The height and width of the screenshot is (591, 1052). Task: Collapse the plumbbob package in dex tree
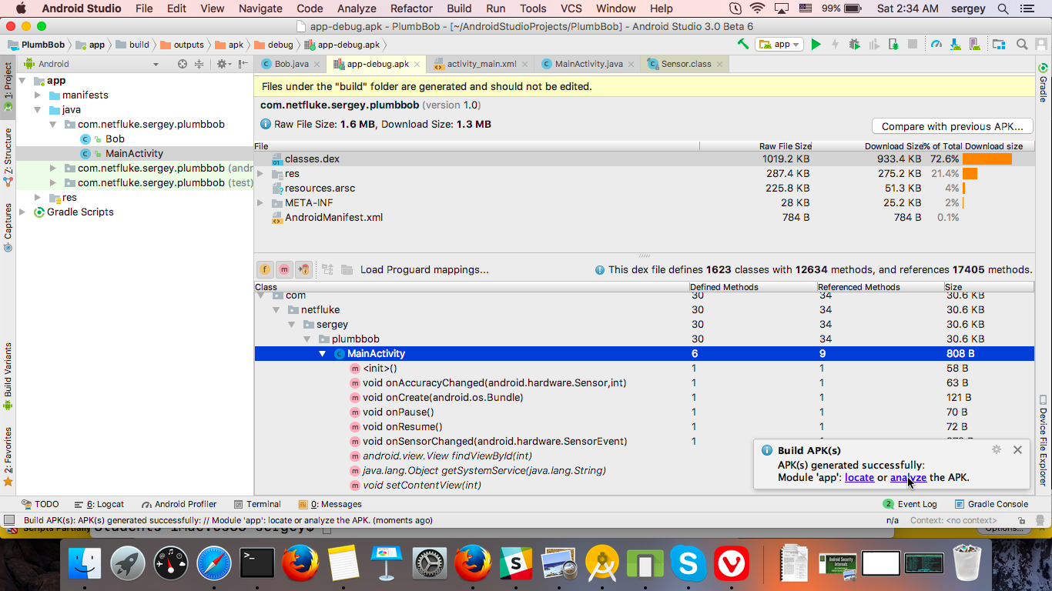[x=307, y=339]
